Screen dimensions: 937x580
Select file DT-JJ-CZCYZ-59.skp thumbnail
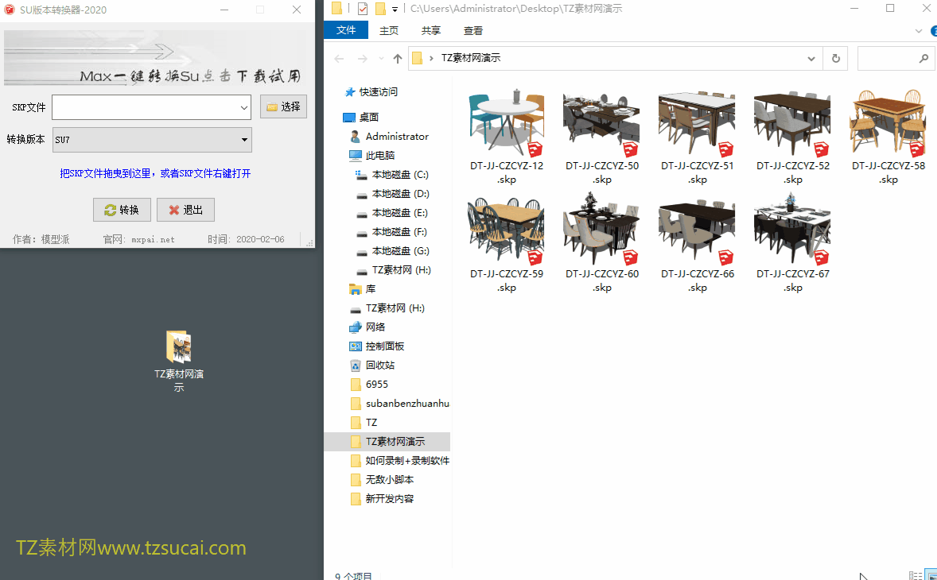[x=506, y=231]
